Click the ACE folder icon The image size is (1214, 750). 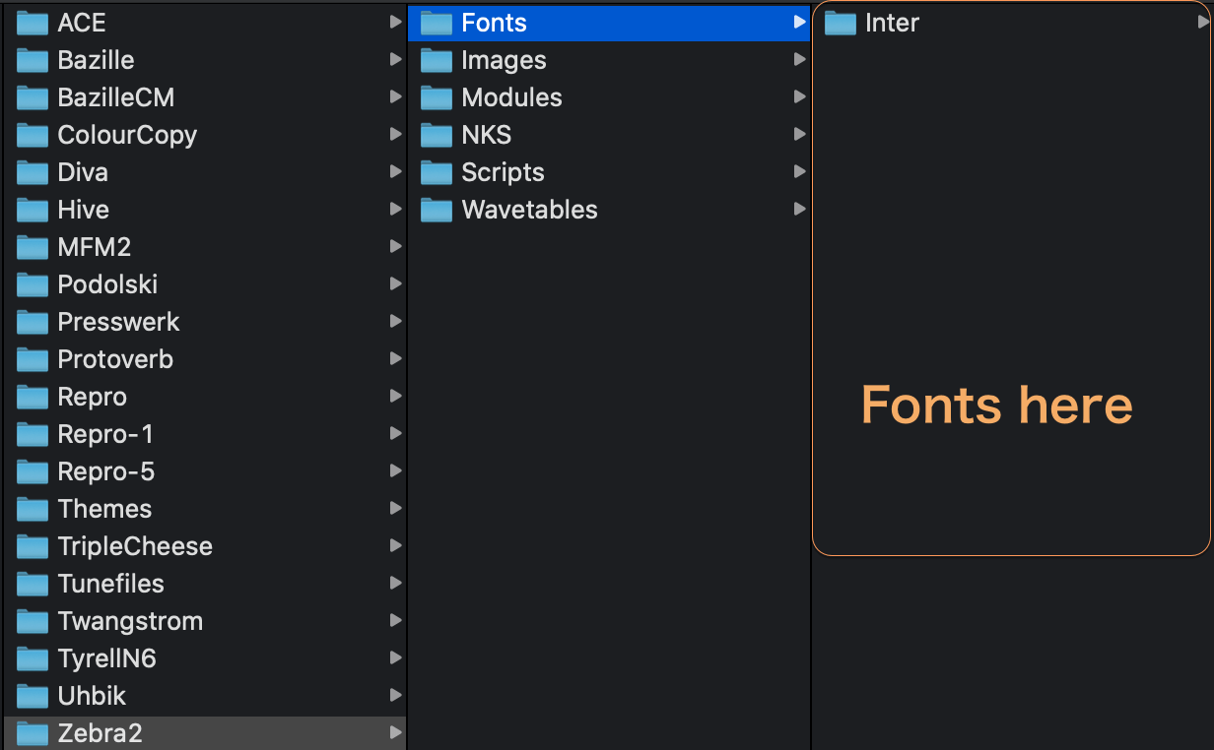pyautogui.click(x=33, y=23)
